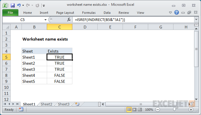Customize the Quick Access Toolbar dropdown
201x115 pixels.
tap(44, 6)
